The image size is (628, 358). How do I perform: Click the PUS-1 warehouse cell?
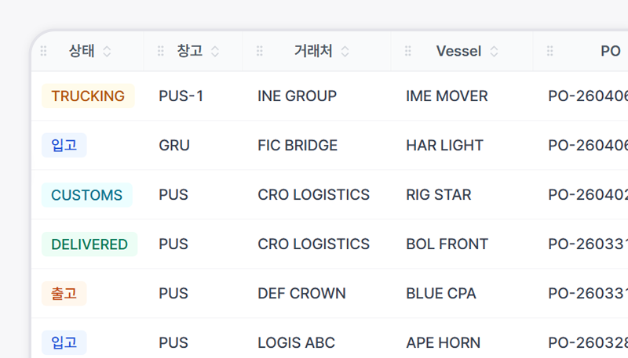click(x=181, y=96)
